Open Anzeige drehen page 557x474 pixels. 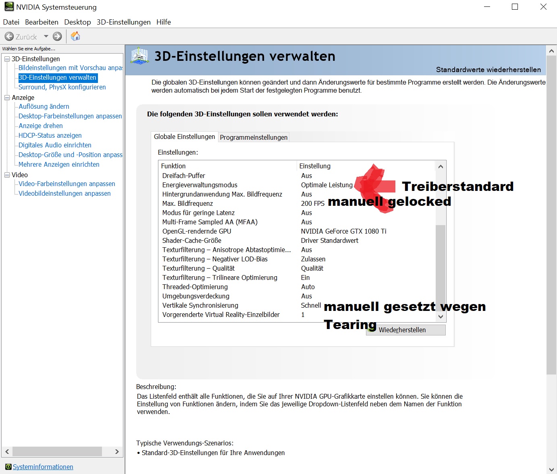point(41,126)
